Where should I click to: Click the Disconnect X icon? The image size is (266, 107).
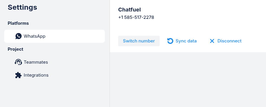click(x=212, y=41)
